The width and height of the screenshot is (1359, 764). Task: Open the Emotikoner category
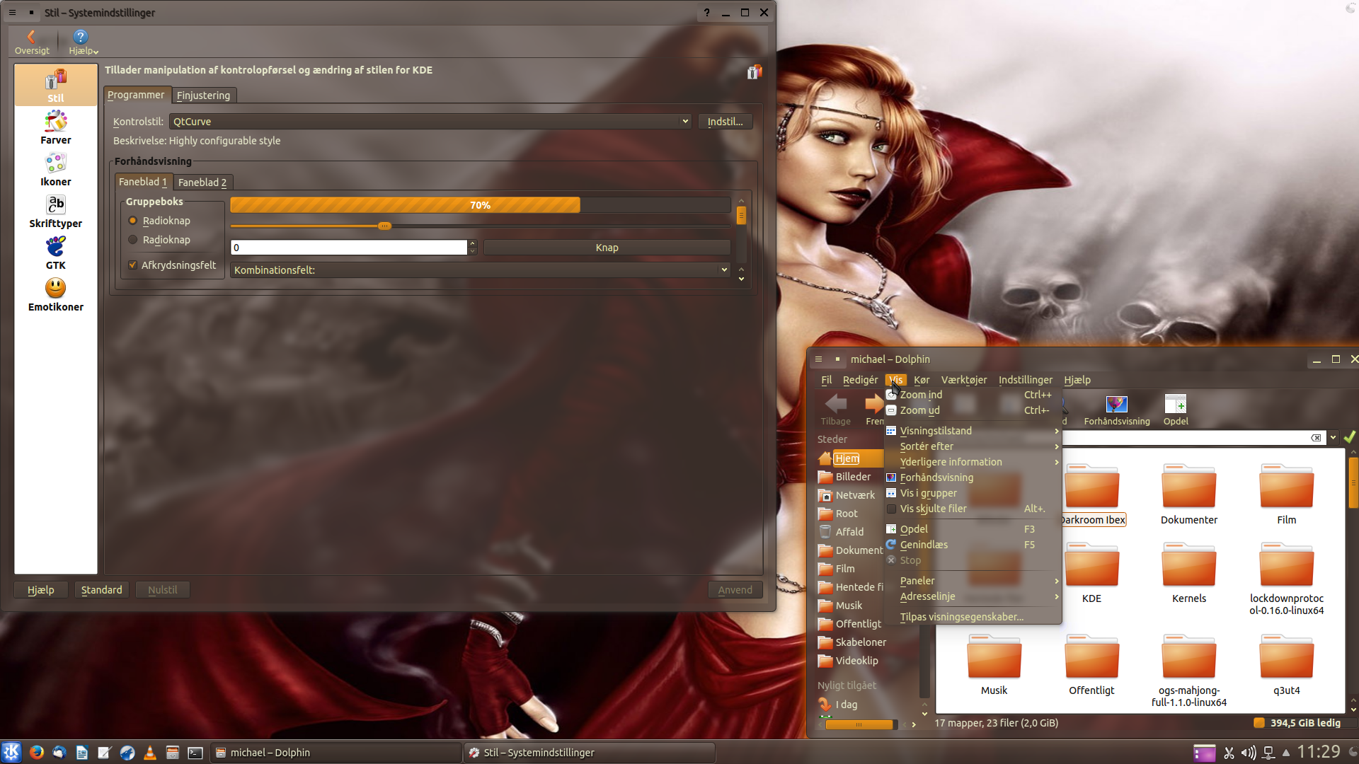click(x=56, y=295)
